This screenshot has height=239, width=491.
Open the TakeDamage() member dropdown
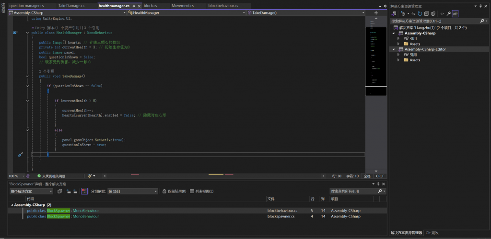click(x=306, y=13)
